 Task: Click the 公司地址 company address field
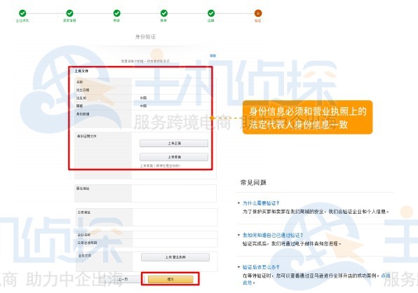tap(175, 217)
